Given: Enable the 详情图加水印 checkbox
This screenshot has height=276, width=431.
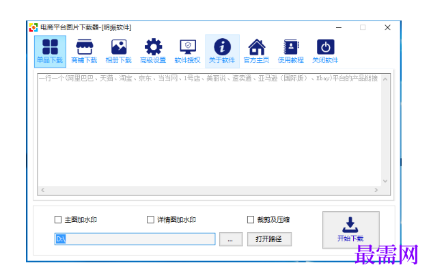Looking at the screenshot, I should point(150,220).
